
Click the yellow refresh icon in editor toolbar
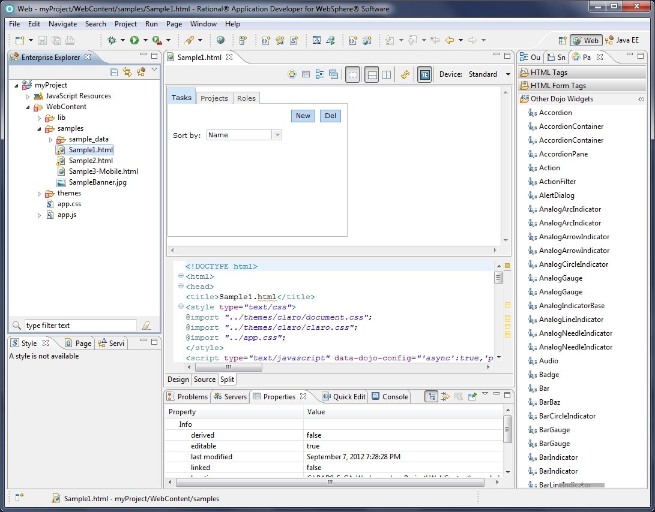405,74
